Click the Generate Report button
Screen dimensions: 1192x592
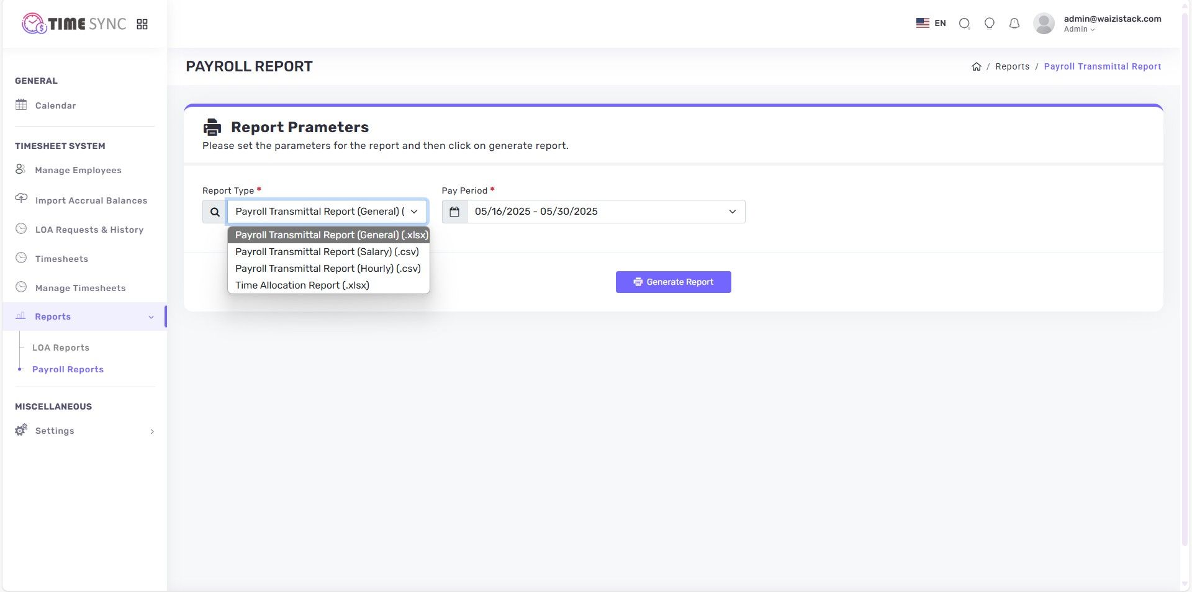click(x=673, y=282)
